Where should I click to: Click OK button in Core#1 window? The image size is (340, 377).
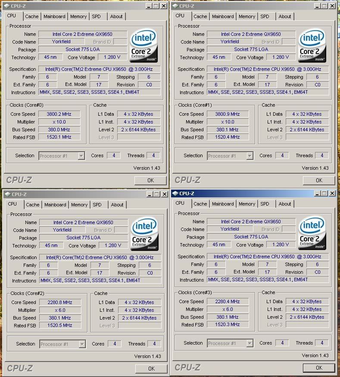point(319,181)
